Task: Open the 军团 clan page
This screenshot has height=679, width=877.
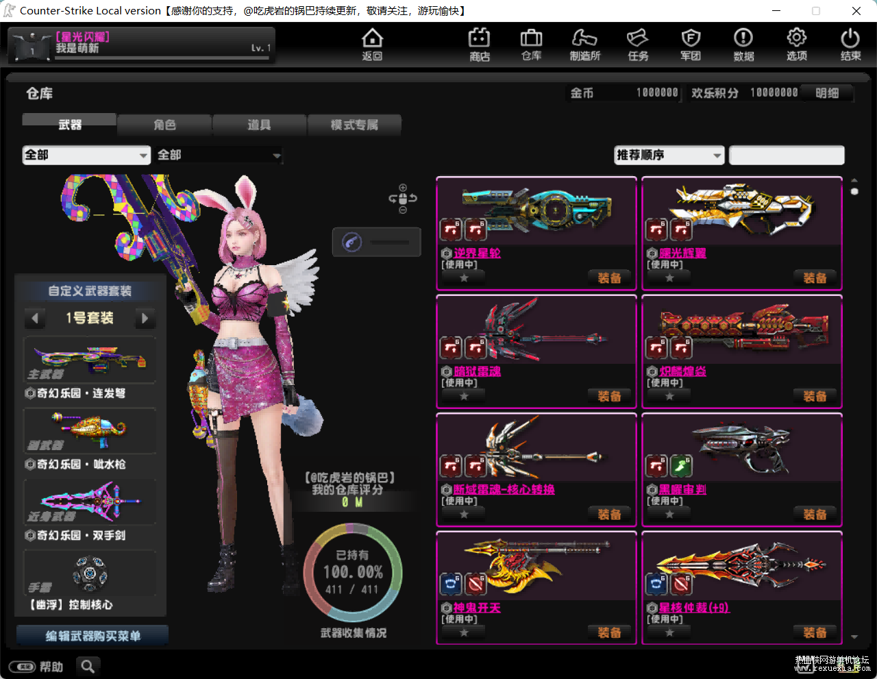Action: 691,45
